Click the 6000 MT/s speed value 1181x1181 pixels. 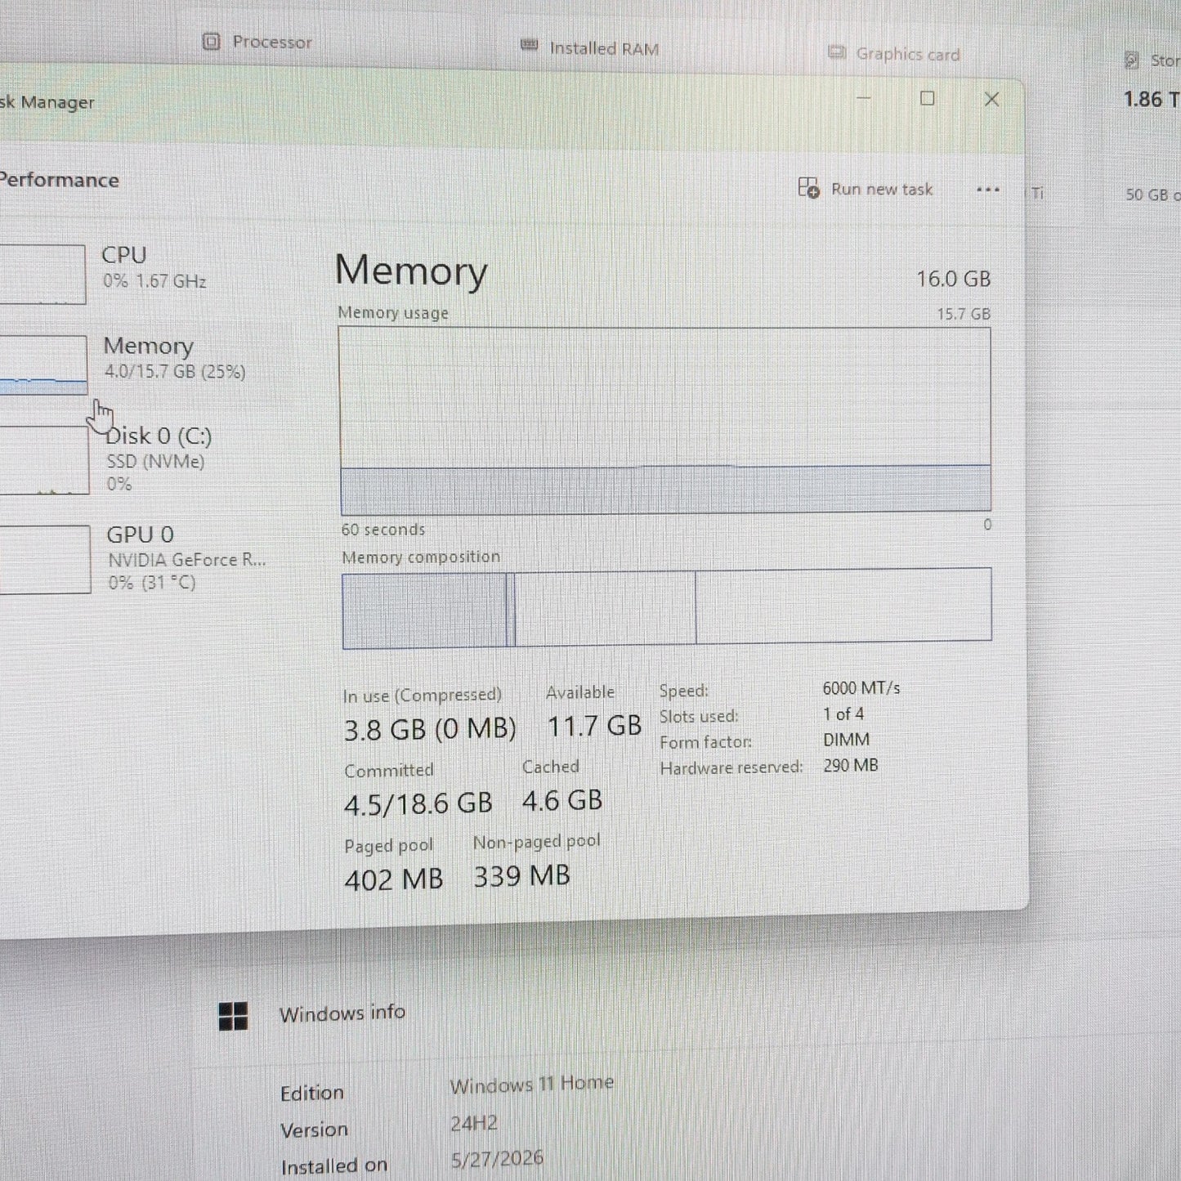click(861, 688)
